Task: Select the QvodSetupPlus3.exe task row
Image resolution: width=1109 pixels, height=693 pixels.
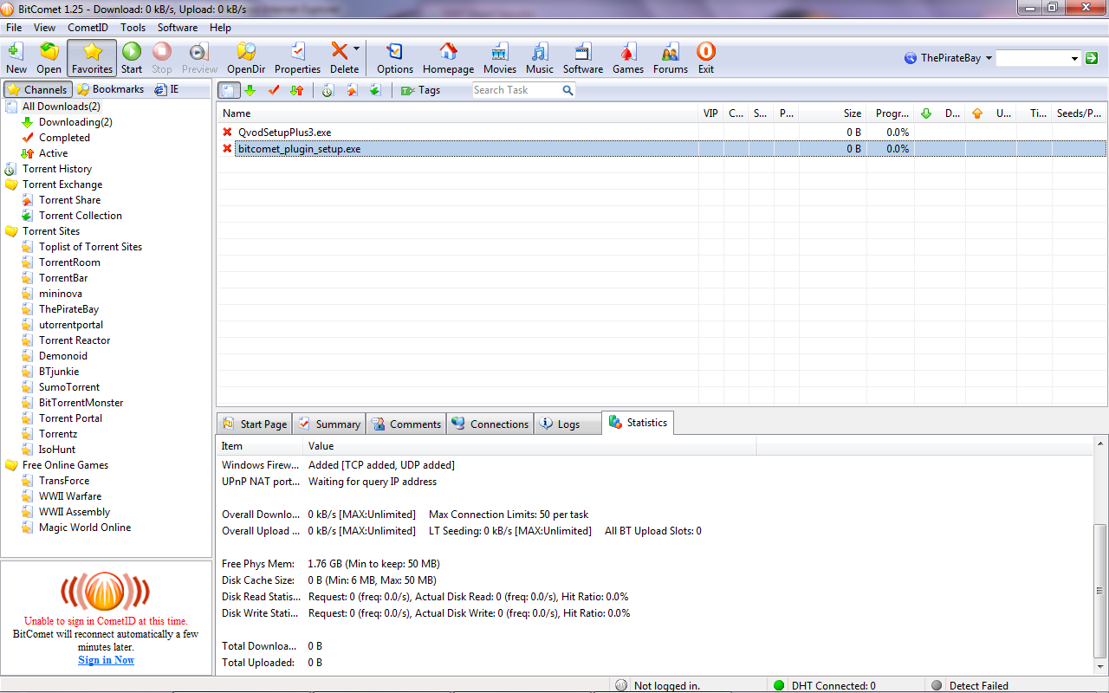Action: coord(661,133)
